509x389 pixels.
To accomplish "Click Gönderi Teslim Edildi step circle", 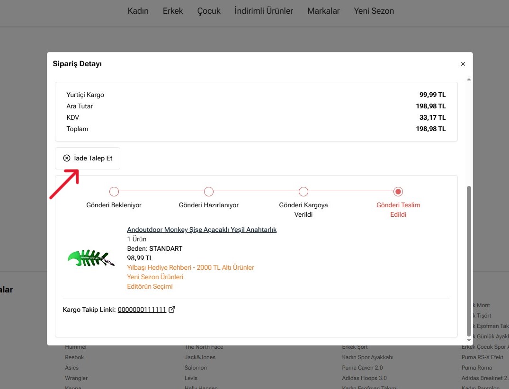I will click(398, 192).
